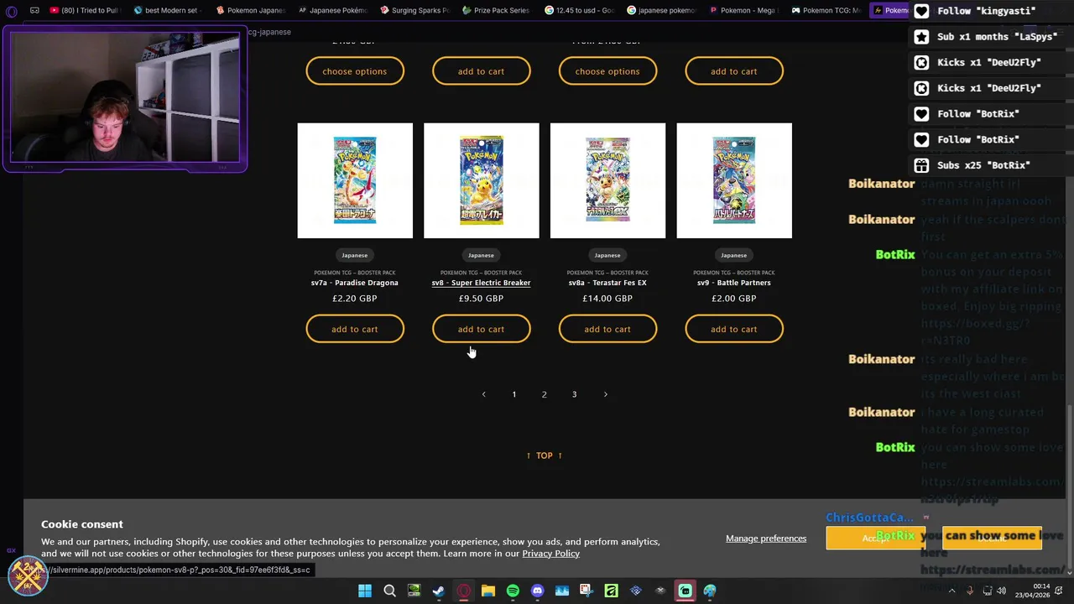Go to page 1 of products
The image size is (1074, 604).
514,394
